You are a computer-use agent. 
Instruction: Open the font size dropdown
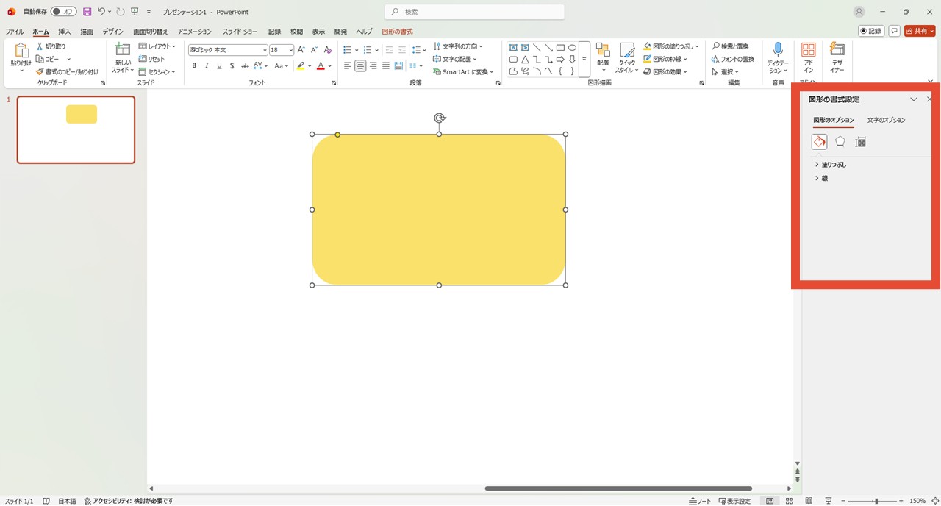point(290,50)
